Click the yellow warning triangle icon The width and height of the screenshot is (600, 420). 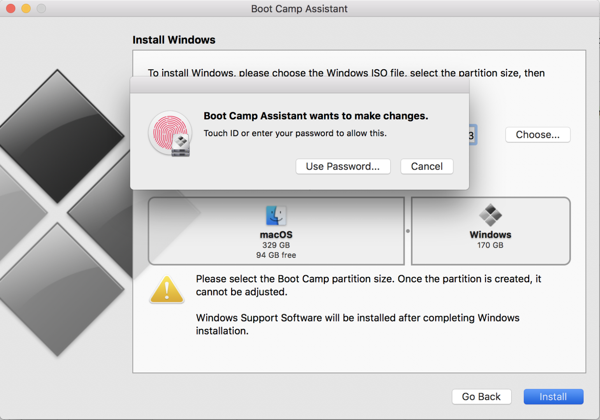coord(167,290)
